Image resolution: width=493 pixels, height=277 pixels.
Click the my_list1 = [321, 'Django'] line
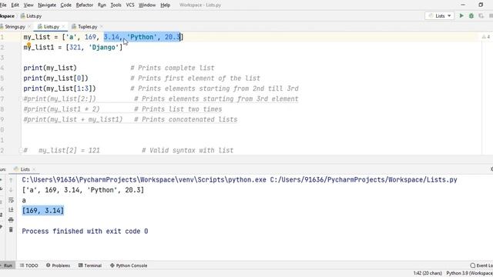[x=73, y=48]
